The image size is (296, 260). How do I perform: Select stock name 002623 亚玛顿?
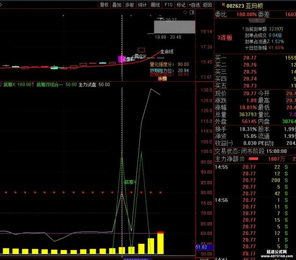tap(245, 6)
